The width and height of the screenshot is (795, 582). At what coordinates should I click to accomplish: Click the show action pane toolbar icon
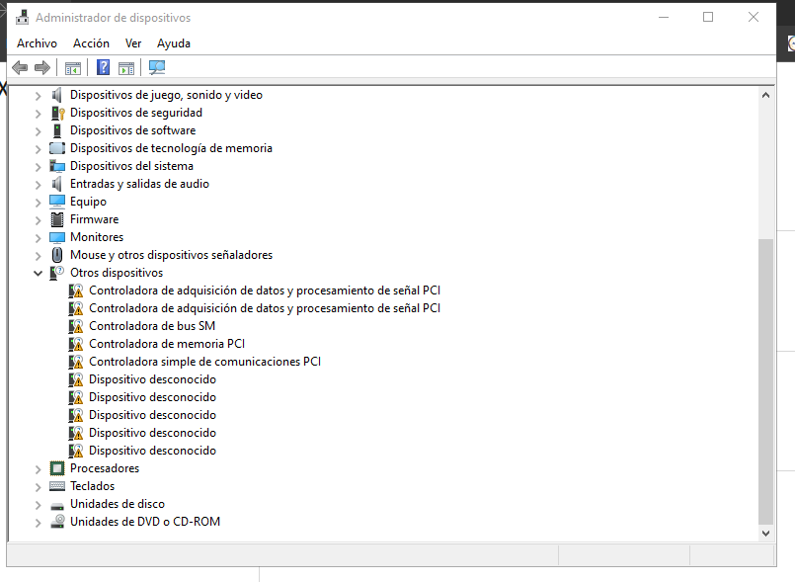[126, 67]
